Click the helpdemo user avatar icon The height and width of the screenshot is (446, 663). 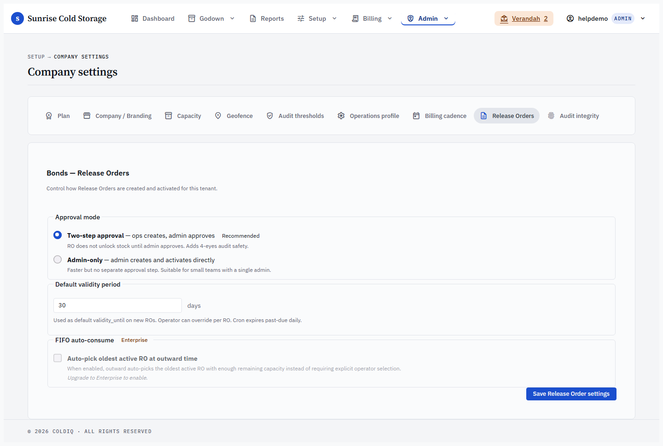(x=570, y=18)
